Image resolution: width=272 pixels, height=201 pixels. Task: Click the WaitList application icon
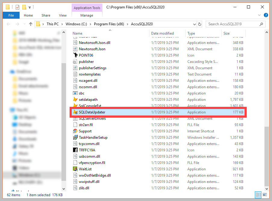pyautogui.click(x=75, y=169)
